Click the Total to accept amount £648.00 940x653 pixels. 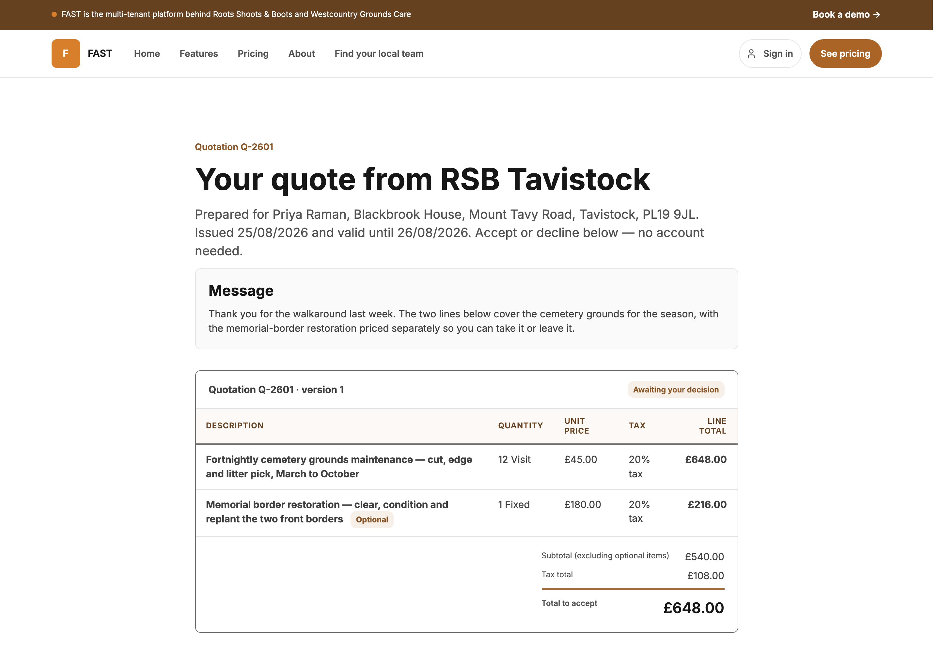coord(693,608)
